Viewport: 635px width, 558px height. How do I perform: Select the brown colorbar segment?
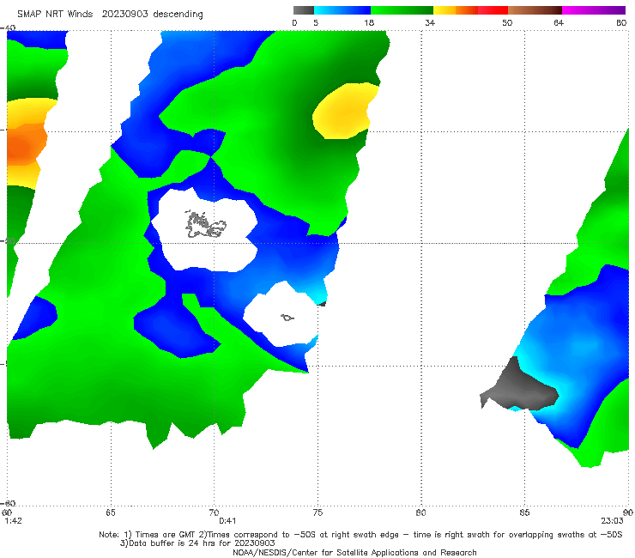[x=535, y=10]
